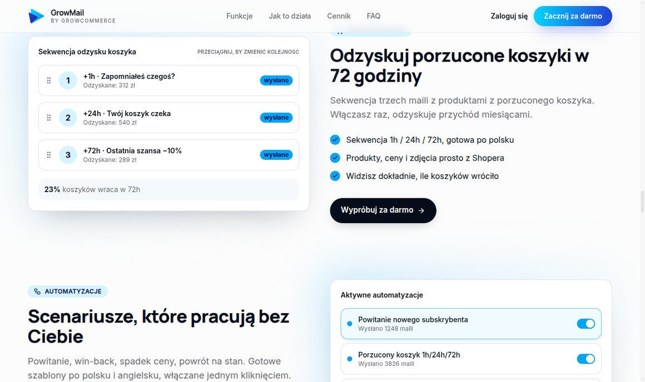645x382 pixels.
Task: Click 'BY GROWCOMMERCE' logo subtitle
Action: pos(83,21)
